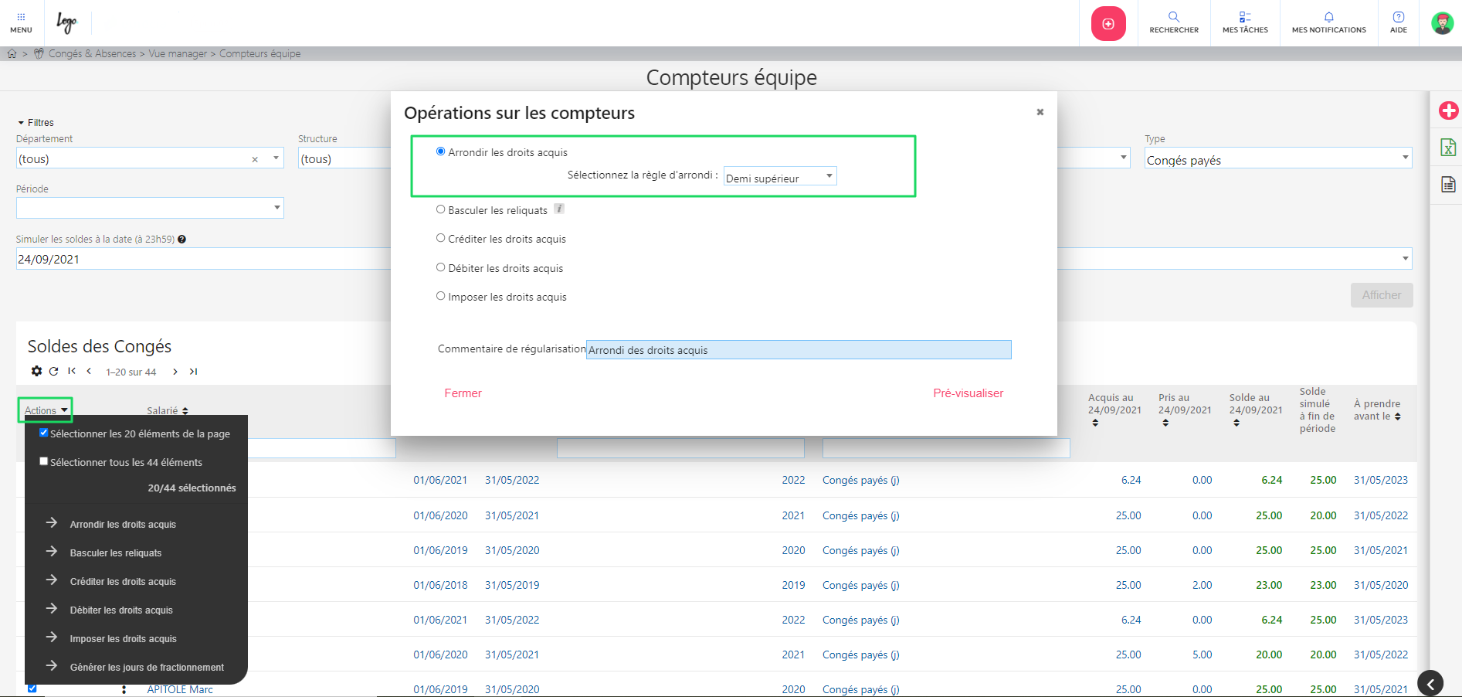
Task: Choose Imposer les droits acquis menu entry
Action: 123,638
